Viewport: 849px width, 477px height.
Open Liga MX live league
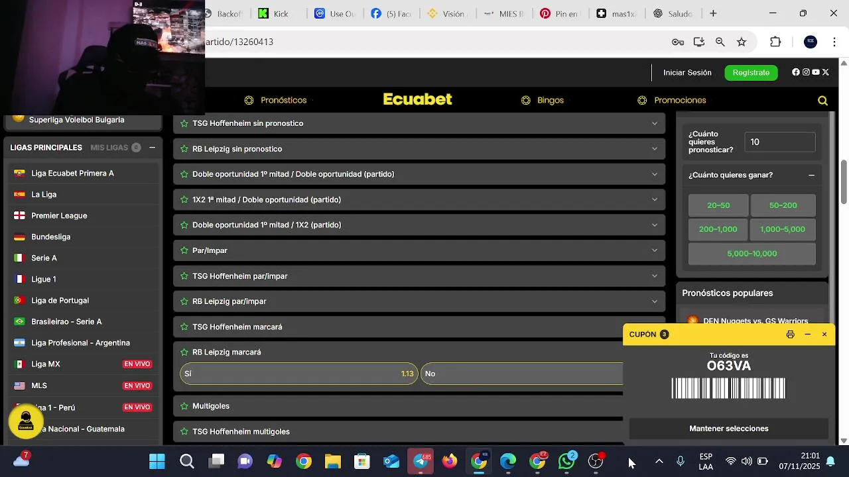(83, 364)
